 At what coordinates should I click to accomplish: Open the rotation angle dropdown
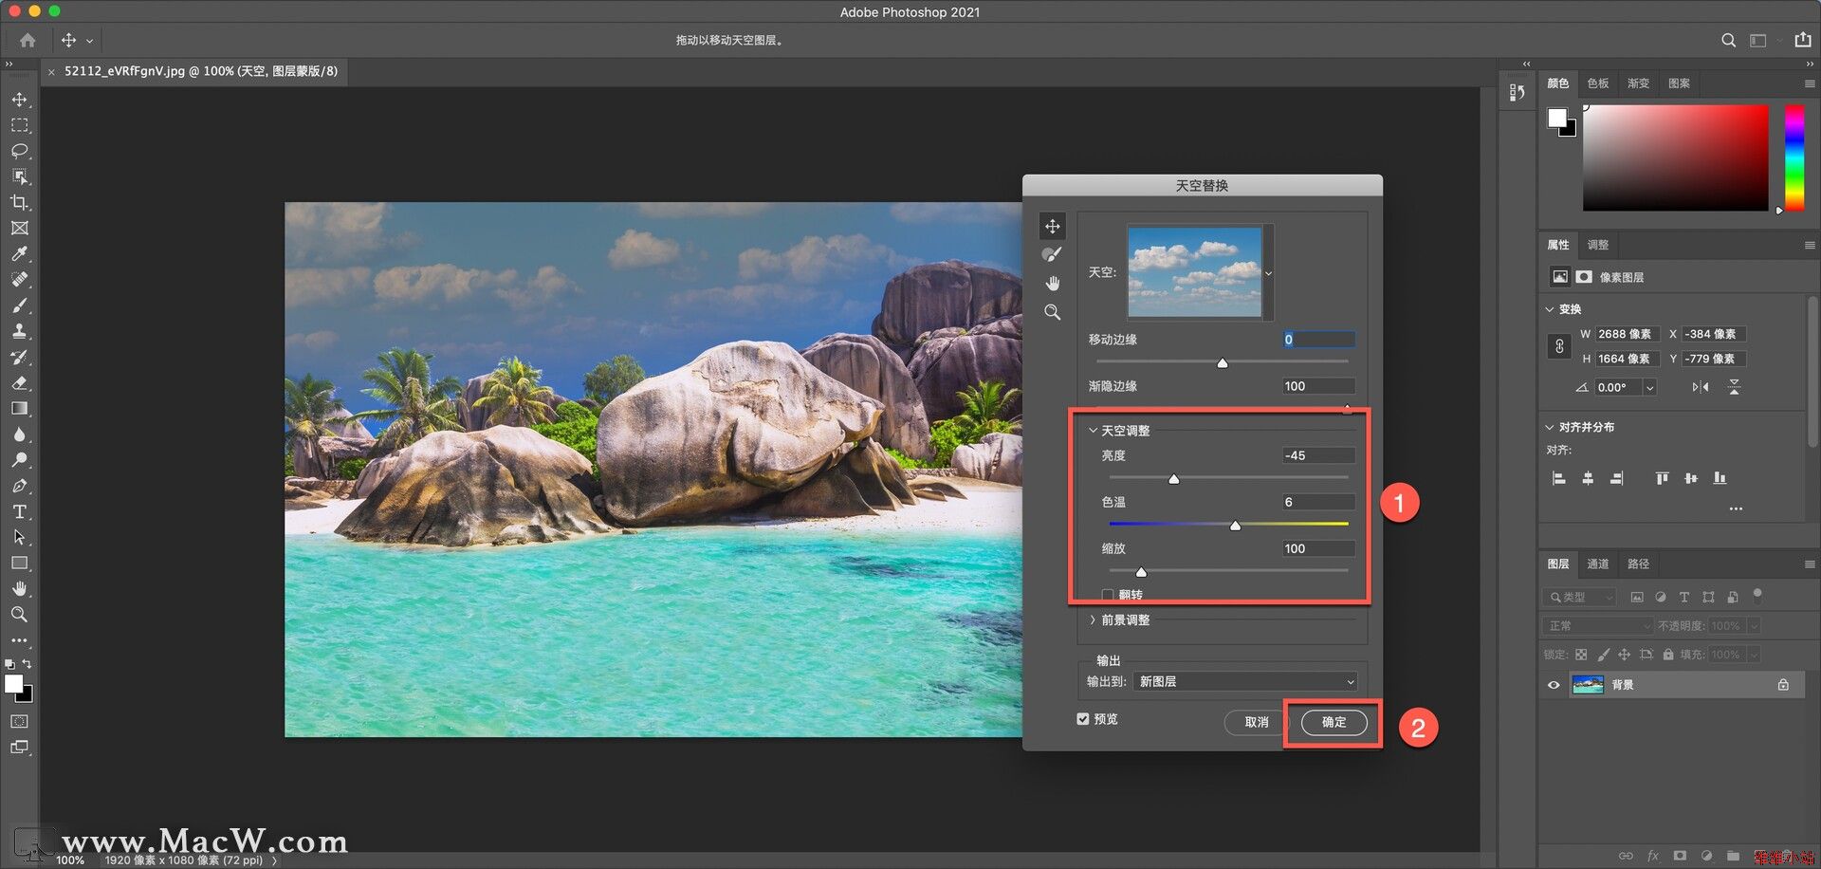click(x=1650, y=387)
